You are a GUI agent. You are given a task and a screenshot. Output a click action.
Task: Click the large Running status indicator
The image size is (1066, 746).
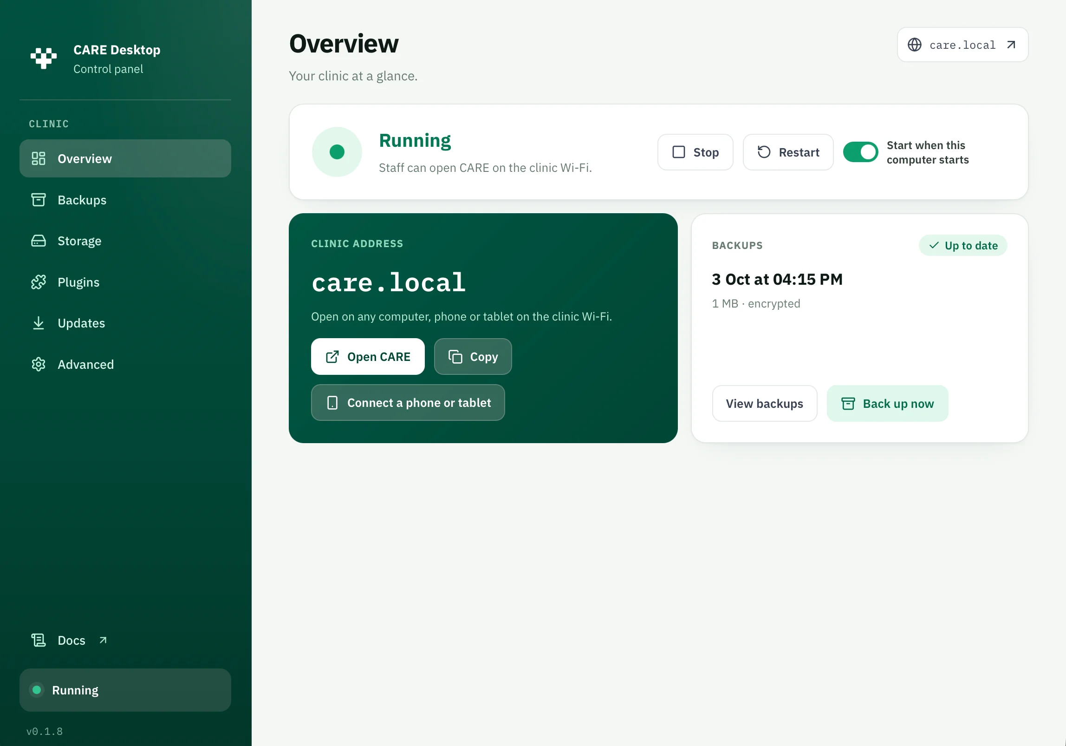click(x=337, y=152)
